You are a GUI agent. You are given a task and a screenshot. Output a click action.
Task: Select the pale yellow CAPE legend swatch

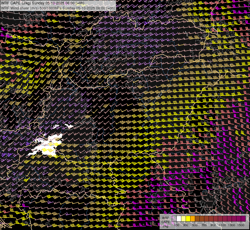[x=184, y=218]
